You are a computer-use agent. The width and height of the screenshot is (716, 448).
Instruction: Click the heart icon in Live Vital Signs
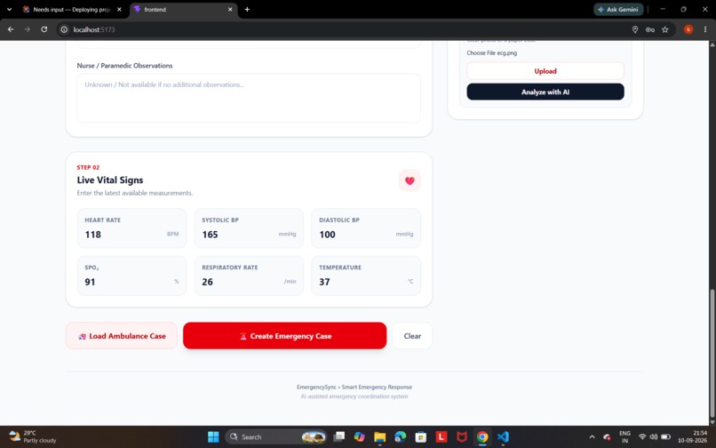click(410, 180)
